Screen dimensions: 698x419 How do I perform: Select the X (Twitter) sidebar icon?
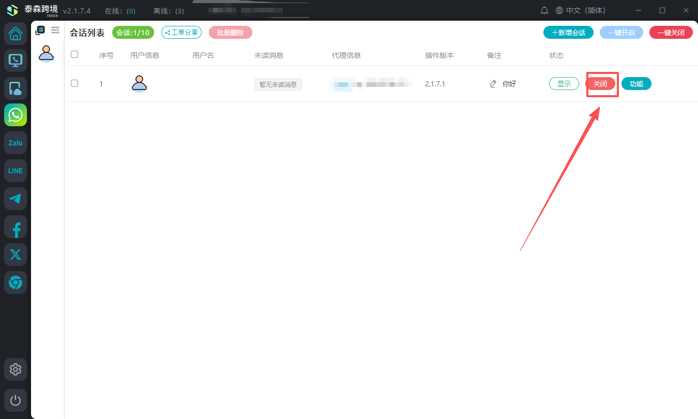16,255
